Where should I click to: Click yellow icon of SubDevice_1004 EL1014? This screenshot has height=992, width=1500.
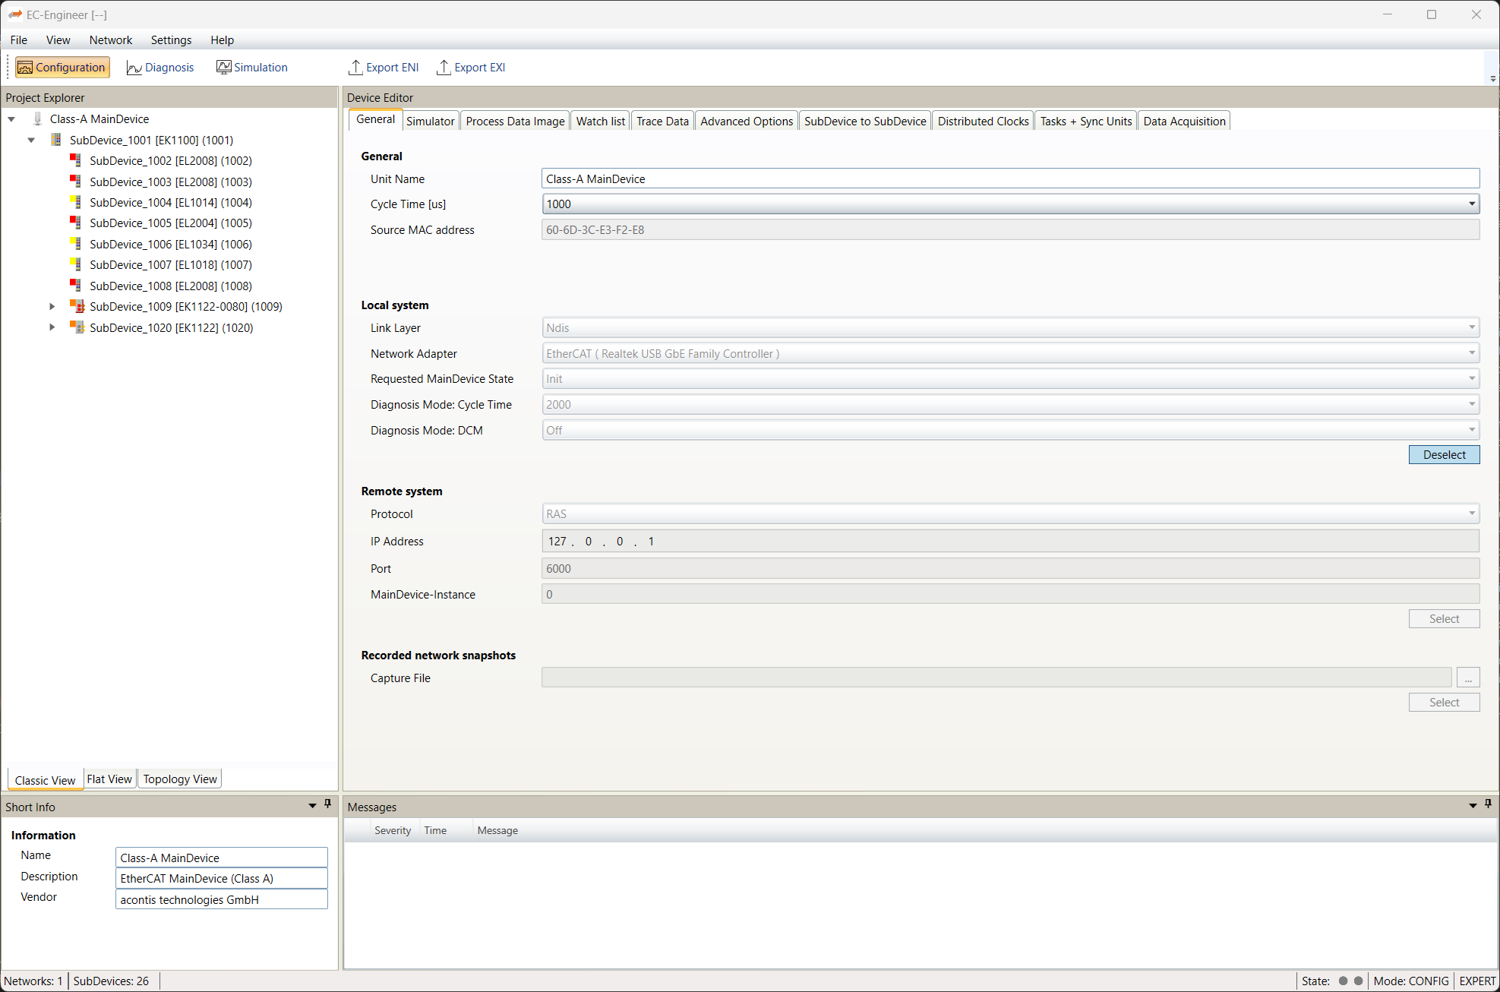75,202
